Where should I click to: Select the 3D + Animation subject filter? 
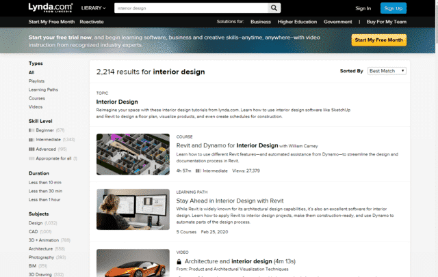tap(44, 240)
